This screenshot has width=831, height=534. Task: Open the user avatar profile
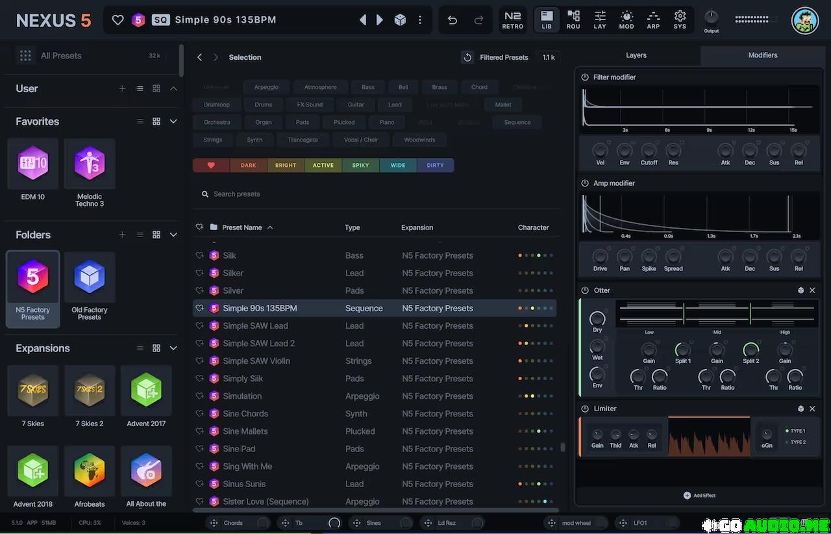[805, 21]
